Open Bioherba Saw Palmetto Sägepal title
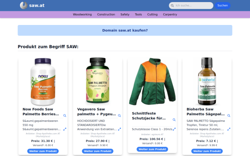 point(206,111)
